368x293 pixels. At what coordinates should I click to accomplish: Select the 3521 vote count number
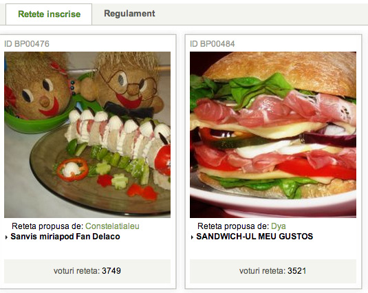point(297,271)
